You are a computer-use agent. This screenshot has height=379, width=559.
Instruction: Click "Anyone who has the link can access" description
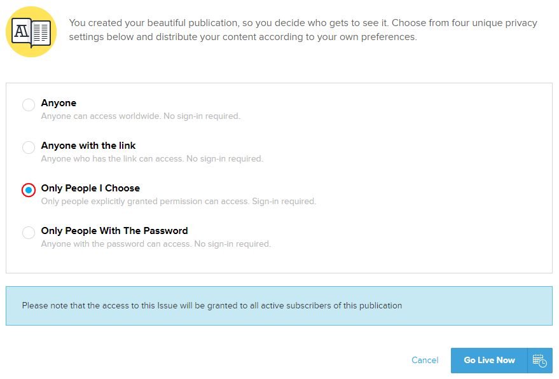click(151, 159)
